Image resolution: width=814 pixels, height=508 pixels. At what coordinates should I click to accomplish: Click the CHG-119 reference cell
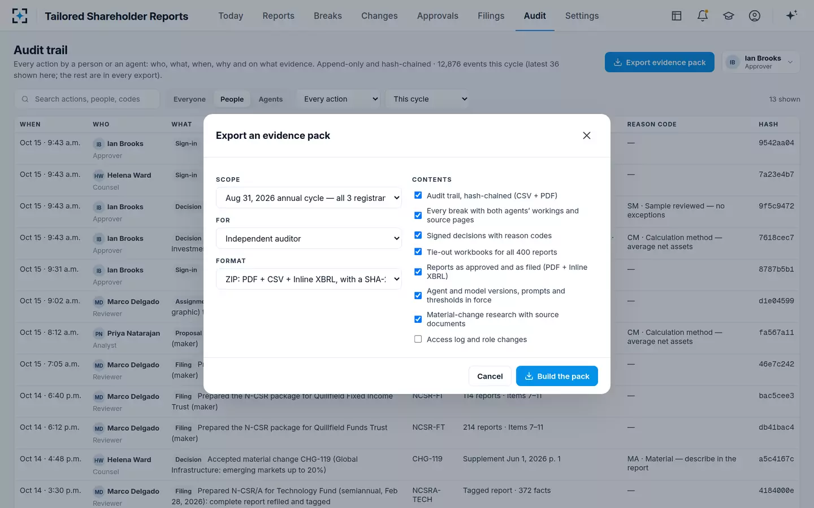click(x=427, y=459)
